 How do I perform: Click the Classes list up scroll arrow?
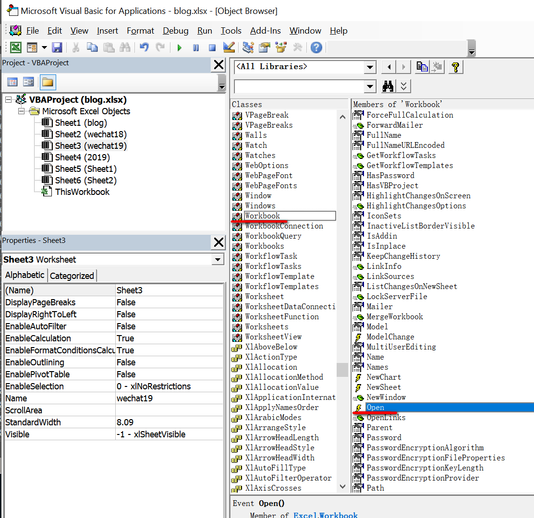tap(342, 117)
